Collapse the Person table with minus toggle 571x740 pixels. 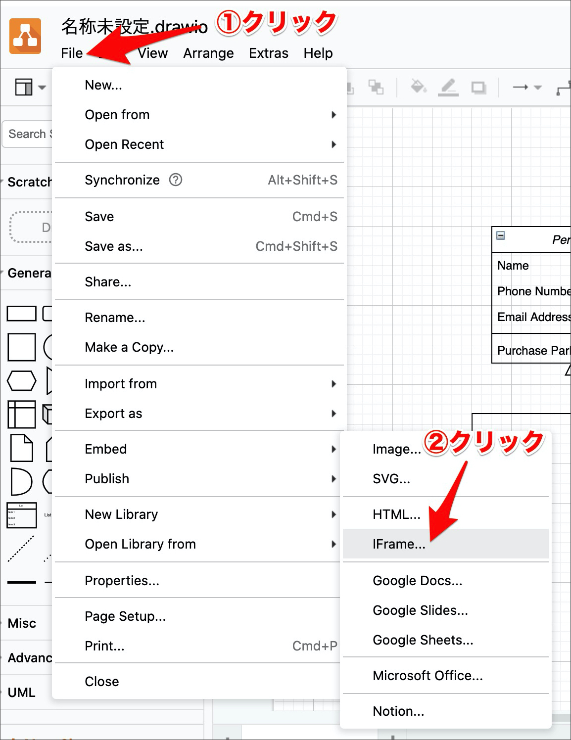[501, 235]
